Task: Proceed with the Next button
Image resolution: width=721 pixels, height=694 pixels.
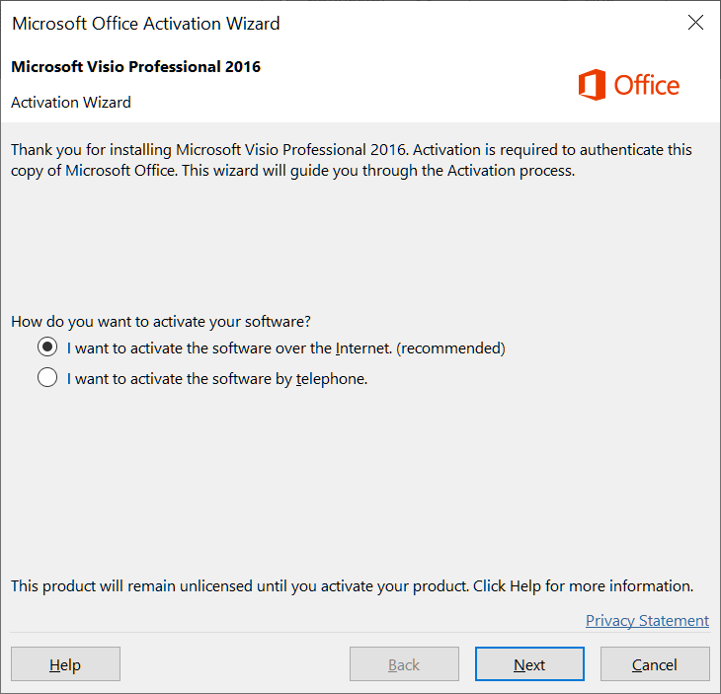Action: [x=529, y=664]
